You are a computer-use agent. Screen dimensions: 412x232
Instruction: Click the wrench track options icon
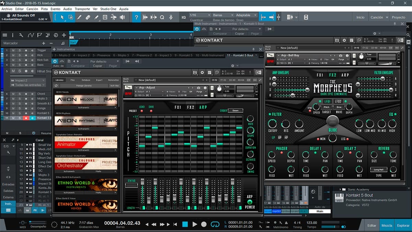pos(21,35)
